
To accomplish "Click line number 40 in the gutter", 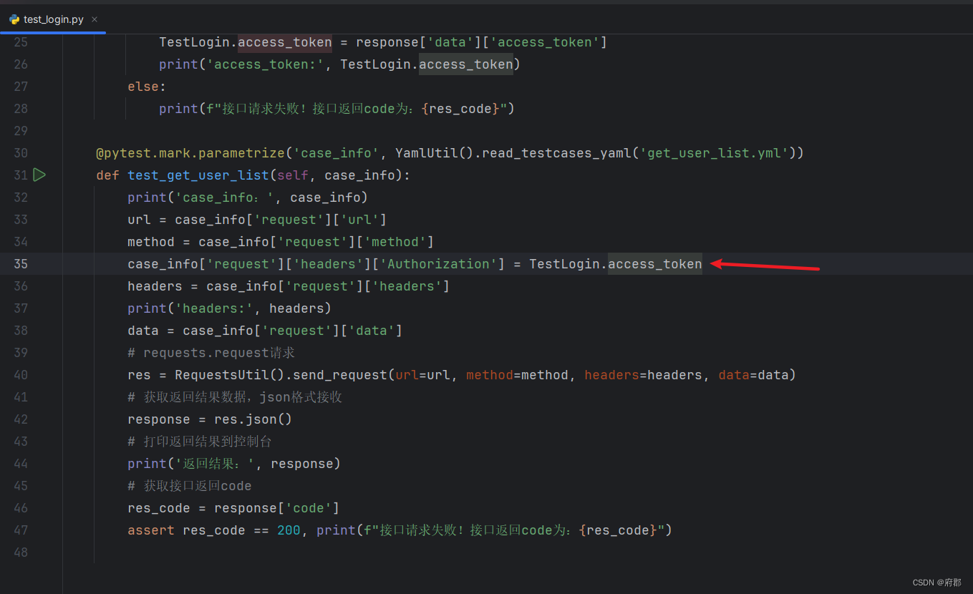I will [x=21, y=375].
